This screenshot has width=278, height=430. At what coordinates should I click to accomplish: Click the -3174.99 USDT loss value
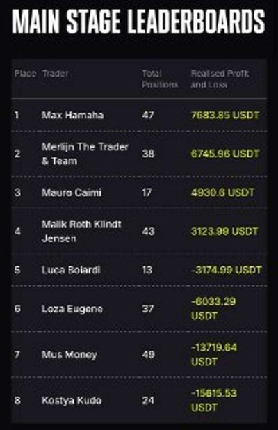(x=227, y=270)
